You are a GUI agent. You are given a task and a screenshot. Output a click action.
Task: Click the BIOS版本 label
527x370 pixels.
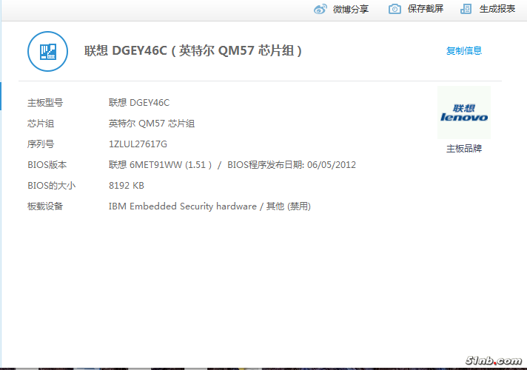47,165
